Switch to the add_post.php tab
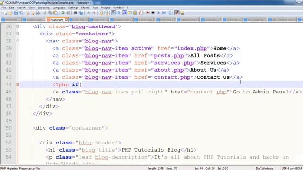This screenshot has height=170, width=303. pyautogui.click(x=255, y=20)
